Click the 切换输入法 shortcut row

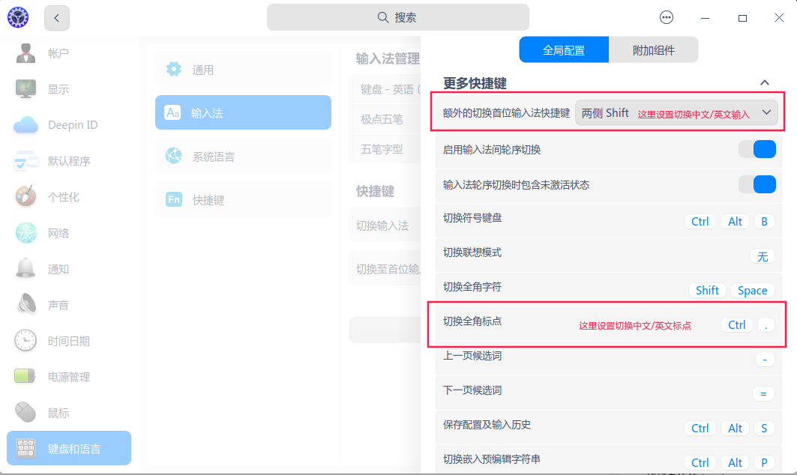pyautogui.click(x=385, y=225)
